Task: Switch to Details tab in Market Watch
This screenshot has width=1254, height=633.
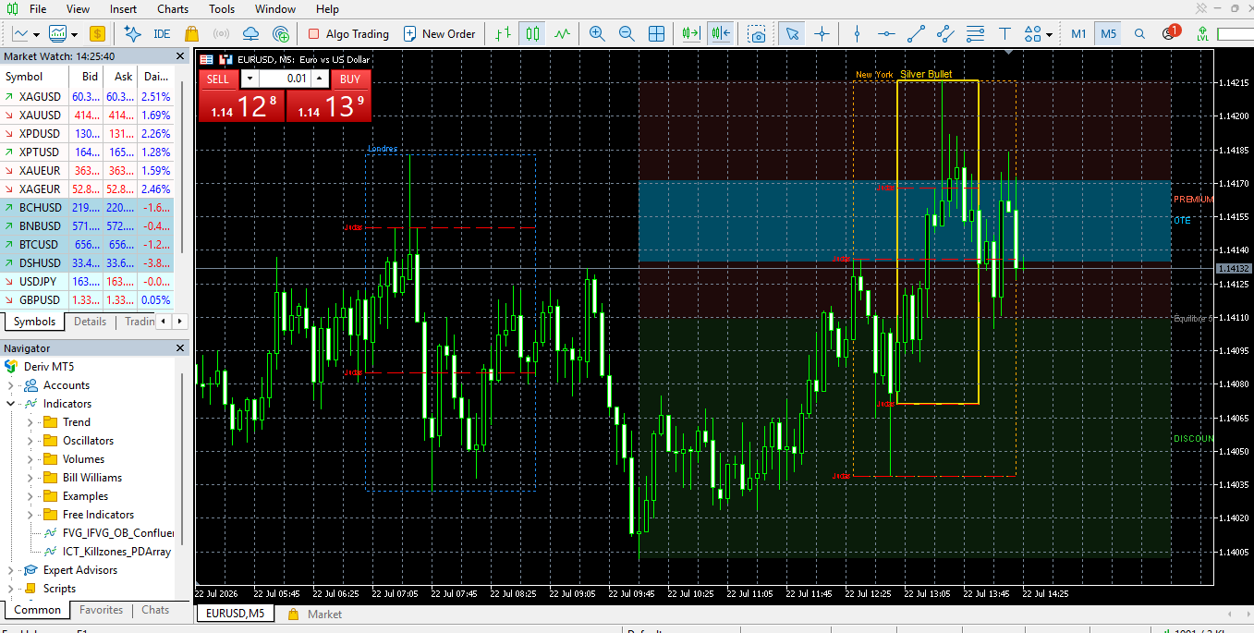Action: tap(91, 322)
